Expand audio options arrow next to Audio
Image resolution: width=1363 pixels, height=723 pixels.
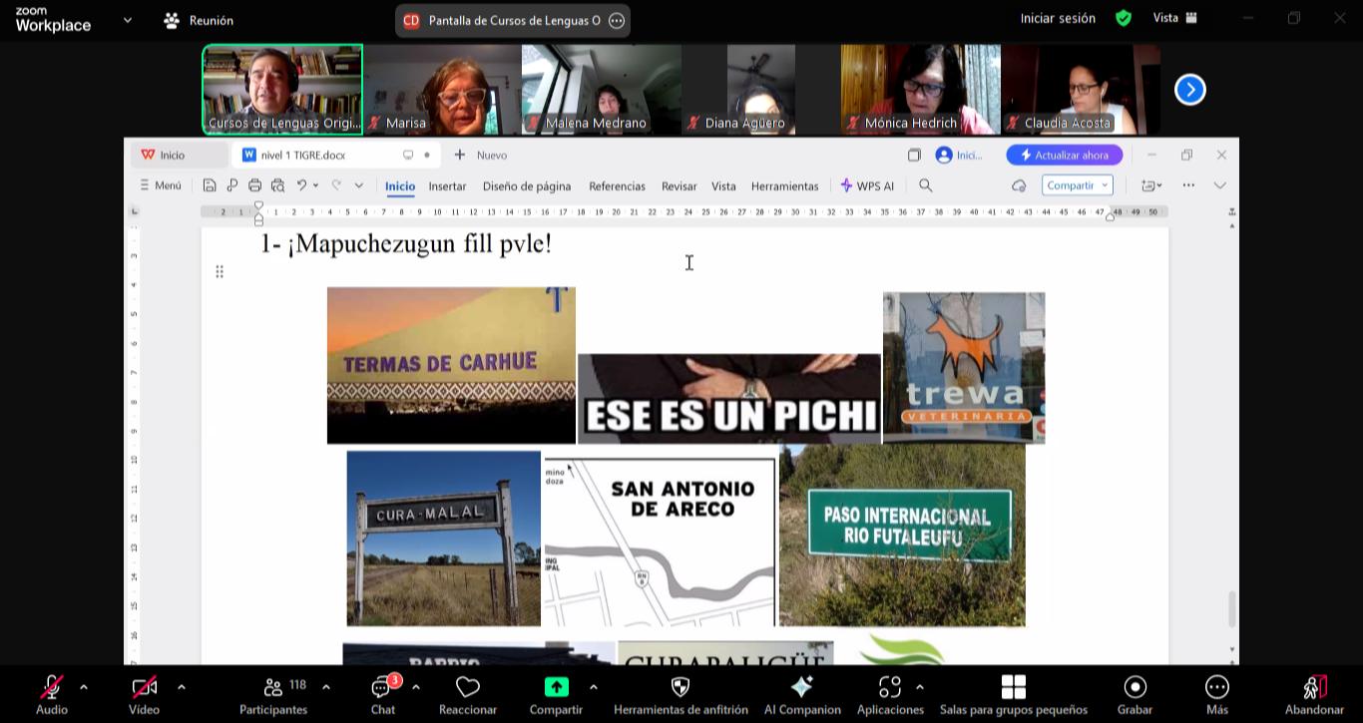tap(83, 687)
